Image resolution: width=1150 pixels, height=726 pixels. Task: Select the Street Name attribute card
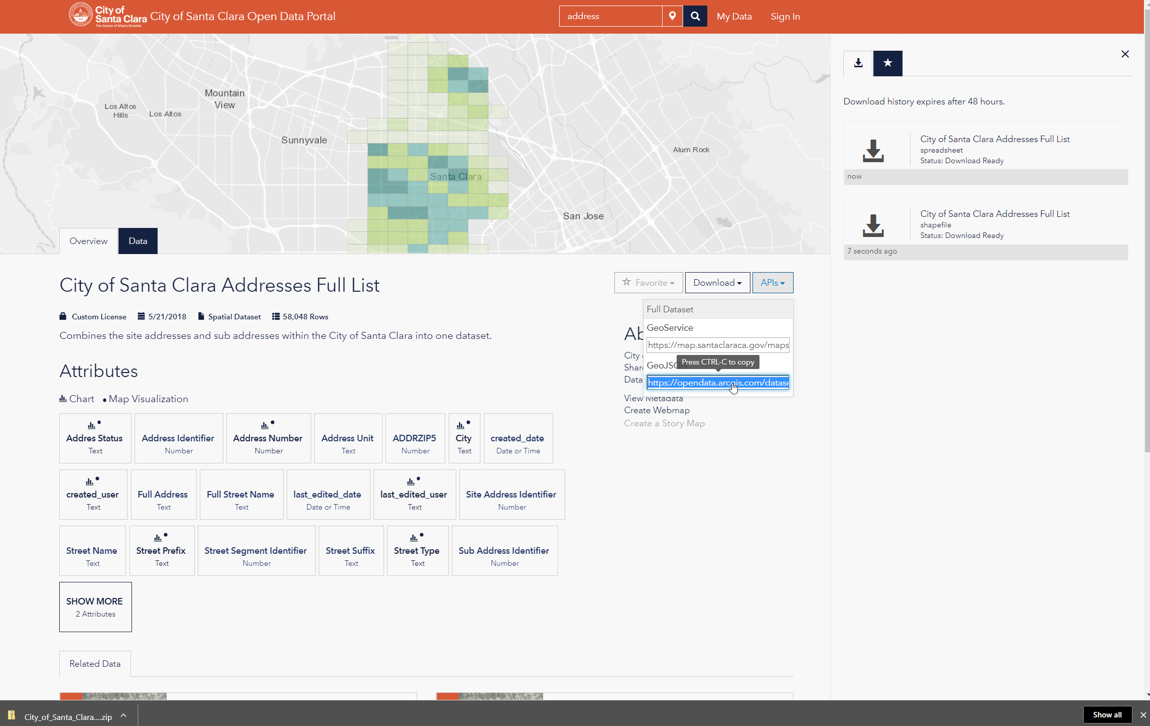pyautogui.click(x=92, y=551)
